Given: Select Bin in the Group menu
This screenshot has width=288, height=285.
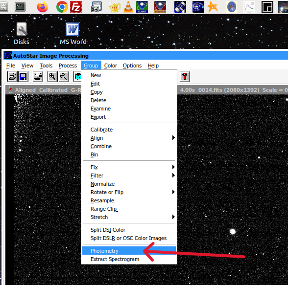Looking at the screenshot, I should 129,154.
